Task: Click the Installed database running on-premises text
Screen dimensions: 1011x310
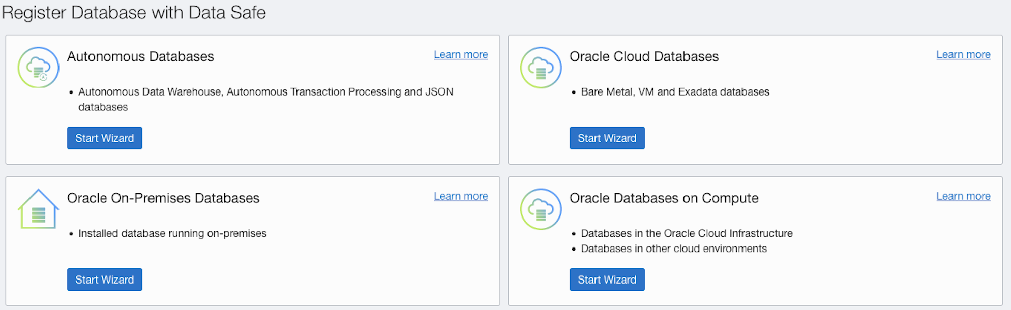Action: coord(172,233)
